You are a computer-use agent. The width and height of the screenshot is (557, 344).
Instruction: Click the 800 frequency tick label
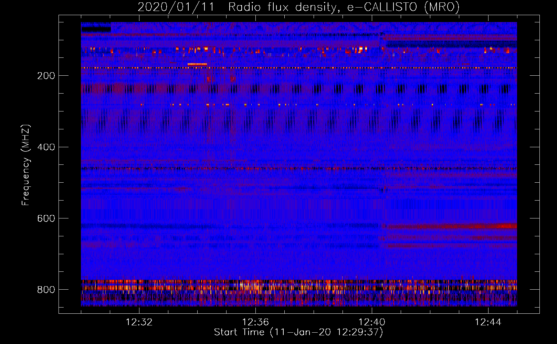click(46, 290)
